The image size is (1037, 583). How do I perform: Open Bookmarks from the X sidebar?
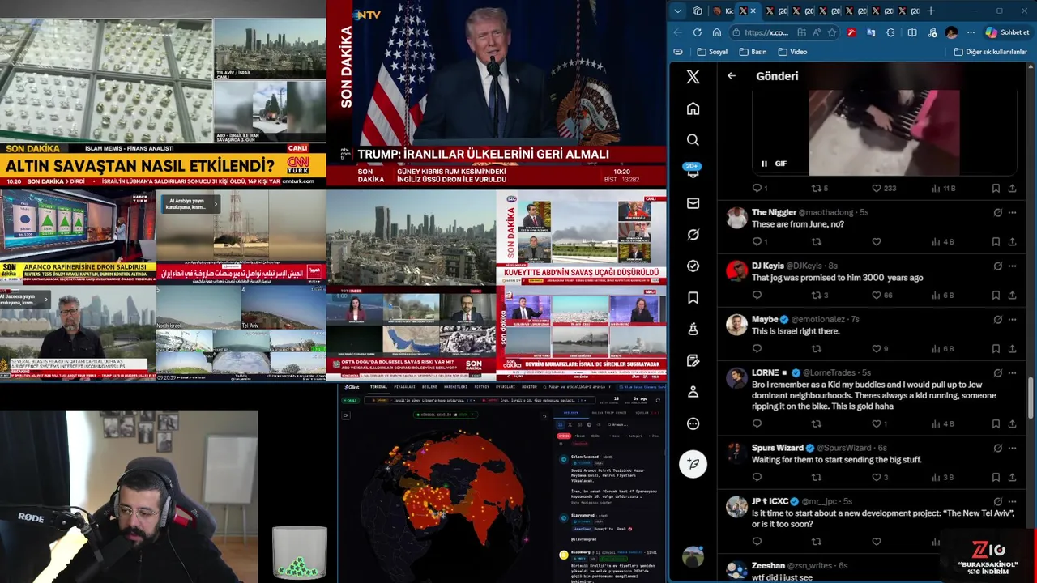[693, 298]
